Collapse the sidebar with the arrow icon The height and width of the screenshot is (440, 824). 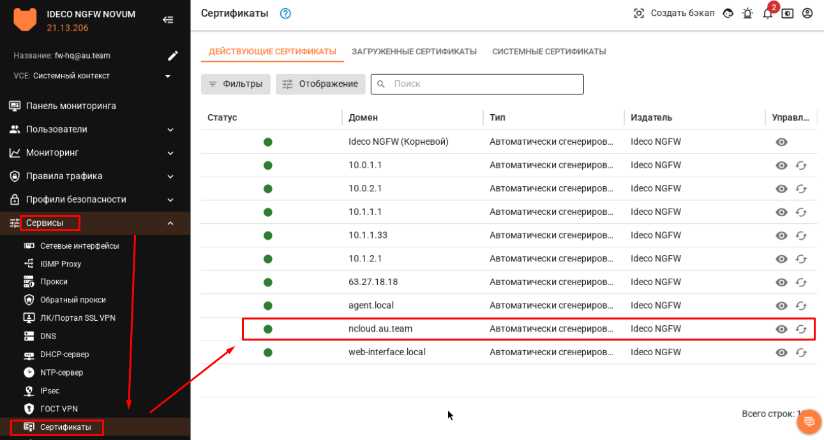pos(168,20)
